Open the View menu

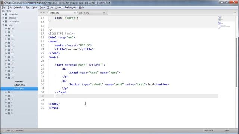point(35,7)
